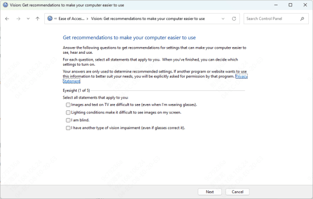The height and width of the screenshot is (199, 313).
Task: Click the Next button
Action: click(210, 192)
